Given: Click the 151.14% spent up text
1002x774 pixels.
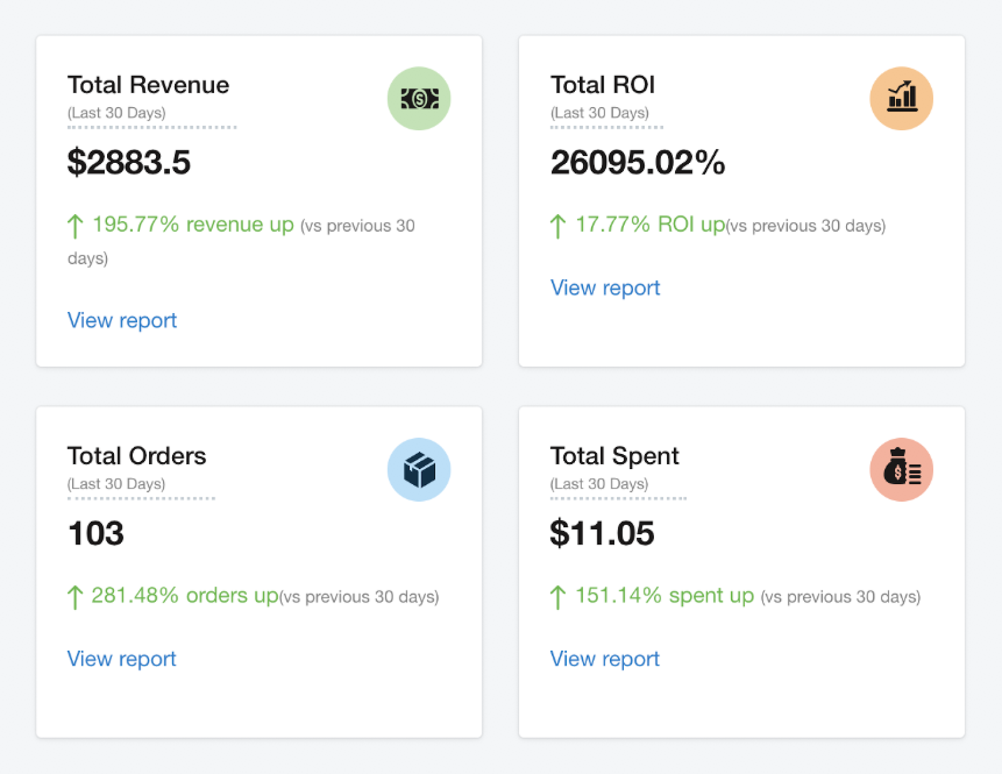Looking at the screenshot, I should [x=664, y=596].
